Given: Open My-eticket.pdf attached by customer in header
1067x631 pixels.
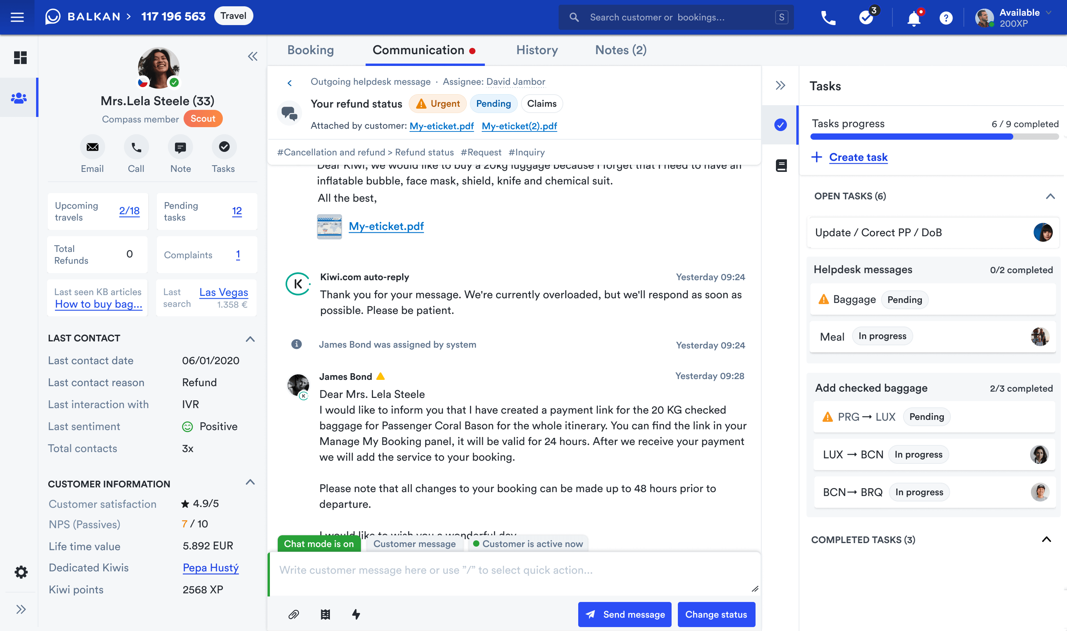Looking at the screenshot, I should tap(441, 126).
